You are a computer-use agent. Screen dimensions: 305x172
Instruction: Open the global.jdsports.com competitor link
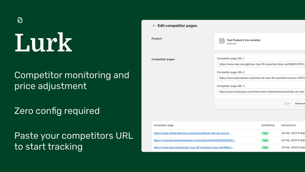192,133
